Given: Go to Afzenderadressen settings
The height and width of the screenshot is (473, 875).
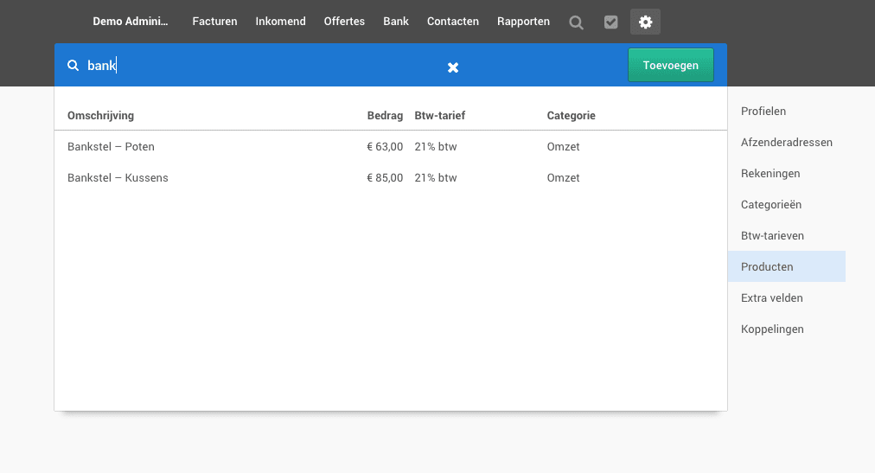Looking at the screenshot, I should [x=787, y=143].
